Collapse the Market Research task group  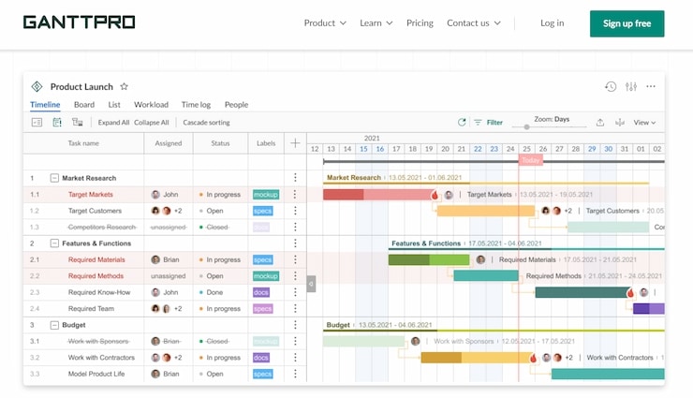point(54,178)
